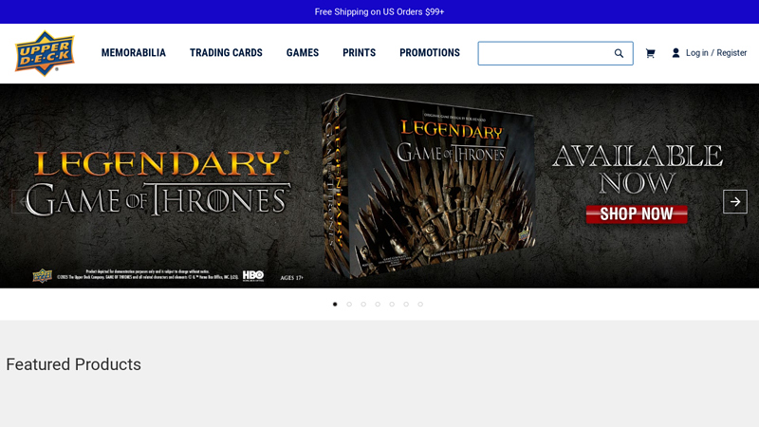Screen dimensions: 759x427
Task: Advance the banner with the next arrow
Action: tap(734, 201)
